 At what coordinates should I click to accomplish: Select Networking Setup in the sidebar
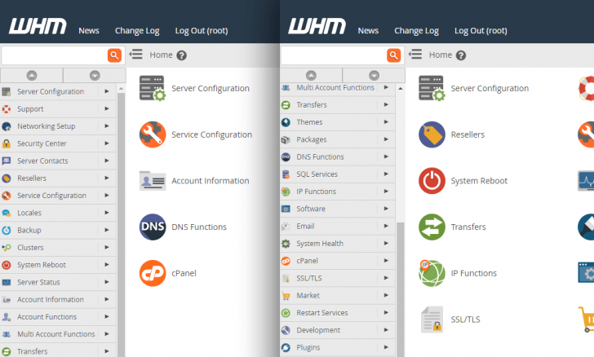[46, 126]
